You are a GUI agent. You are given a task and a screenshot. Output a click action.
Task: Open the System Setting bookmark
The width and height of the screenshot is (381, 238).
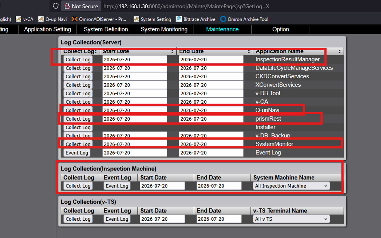pyautogui.click(x=152, y=19)
